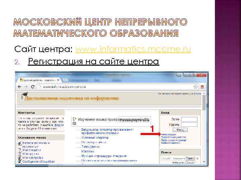
Task: Open Ввод-вывод, оператор присваивания topic
Action: click(x=107, y=131)
